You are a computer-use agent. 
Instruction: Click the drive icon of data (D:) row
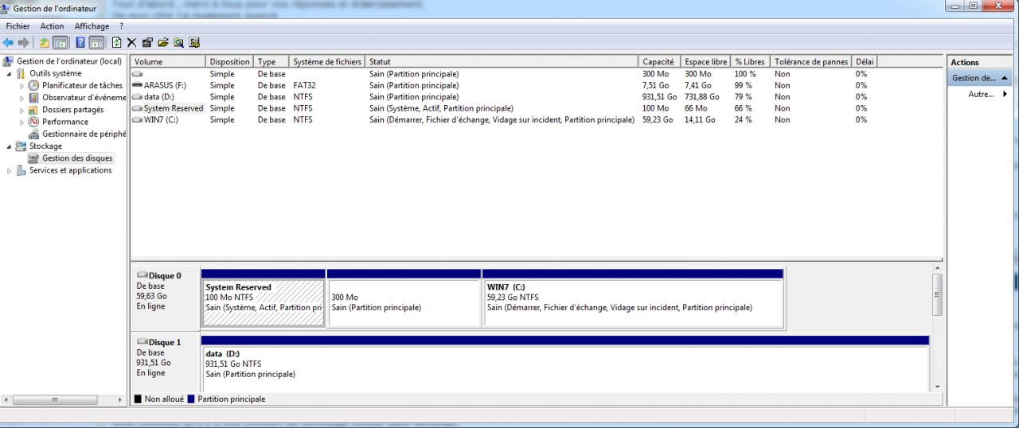click(x=138, y=97)
